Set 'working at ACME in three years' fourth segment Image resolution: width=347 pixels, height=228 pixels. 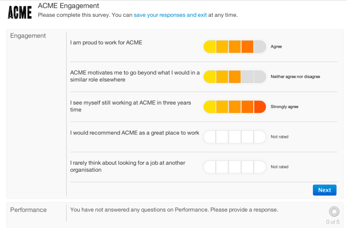pos(247,107)
